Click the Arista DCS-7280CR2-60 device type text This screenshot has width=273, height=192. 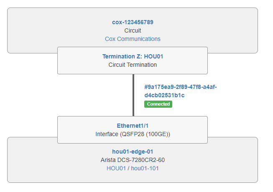(x=133, y=160)
